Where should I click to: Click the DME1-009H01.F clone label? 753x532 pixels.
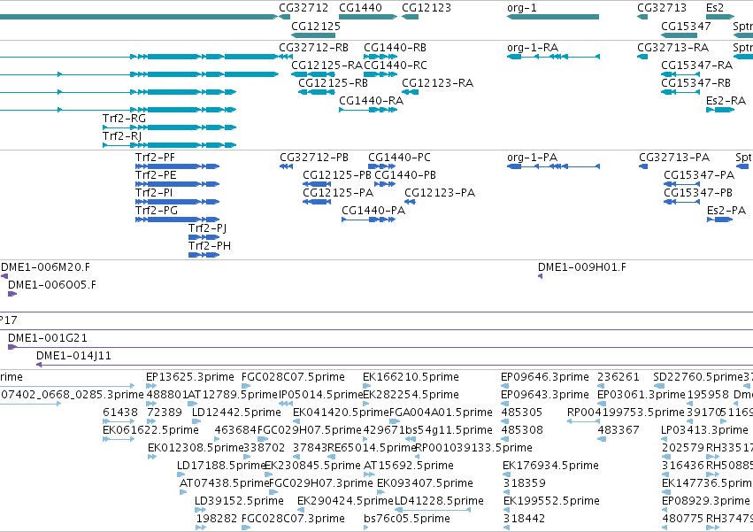click(582, 267)
